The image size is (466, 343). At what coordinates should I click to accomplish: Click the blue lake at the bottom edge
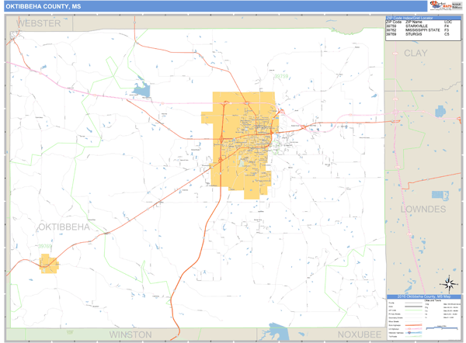(x=279, y=332)
